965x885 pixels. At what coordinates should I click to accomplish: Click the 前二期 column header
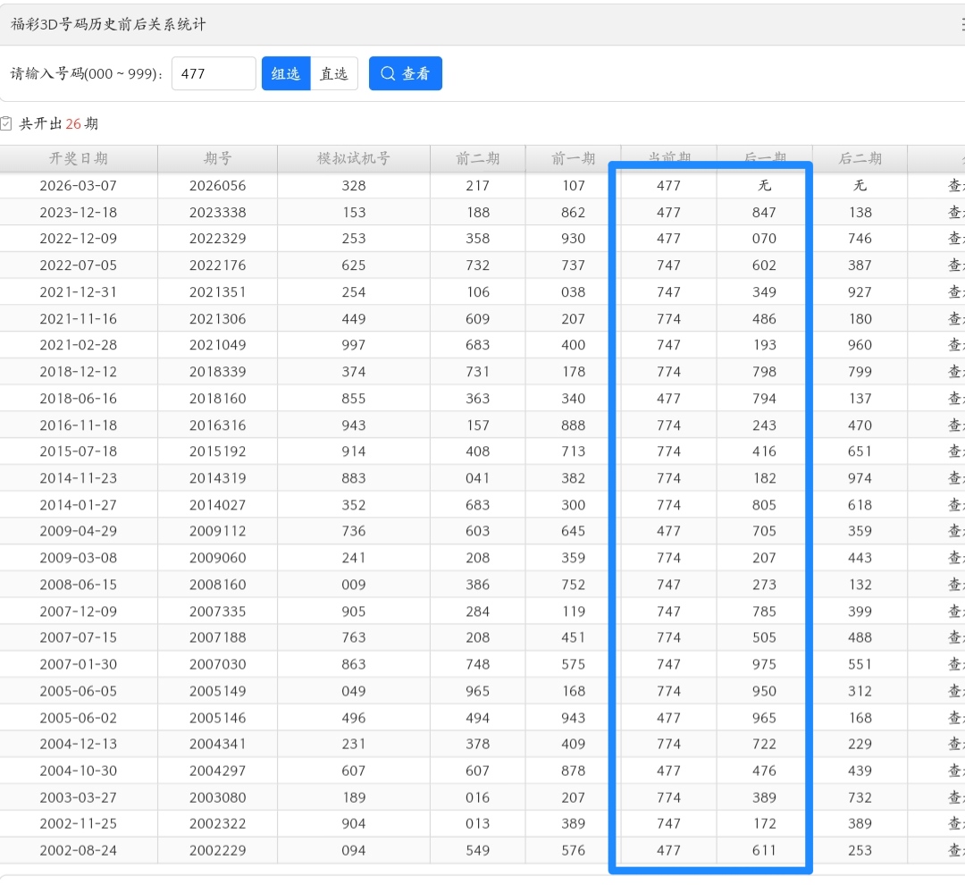pyautogui.click(x=478, y=158)
